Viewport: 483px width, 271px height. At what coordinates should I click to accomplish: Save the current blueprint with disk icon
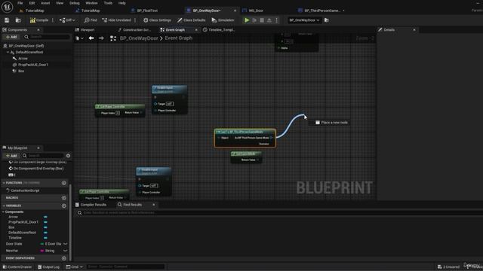(7, 20)
